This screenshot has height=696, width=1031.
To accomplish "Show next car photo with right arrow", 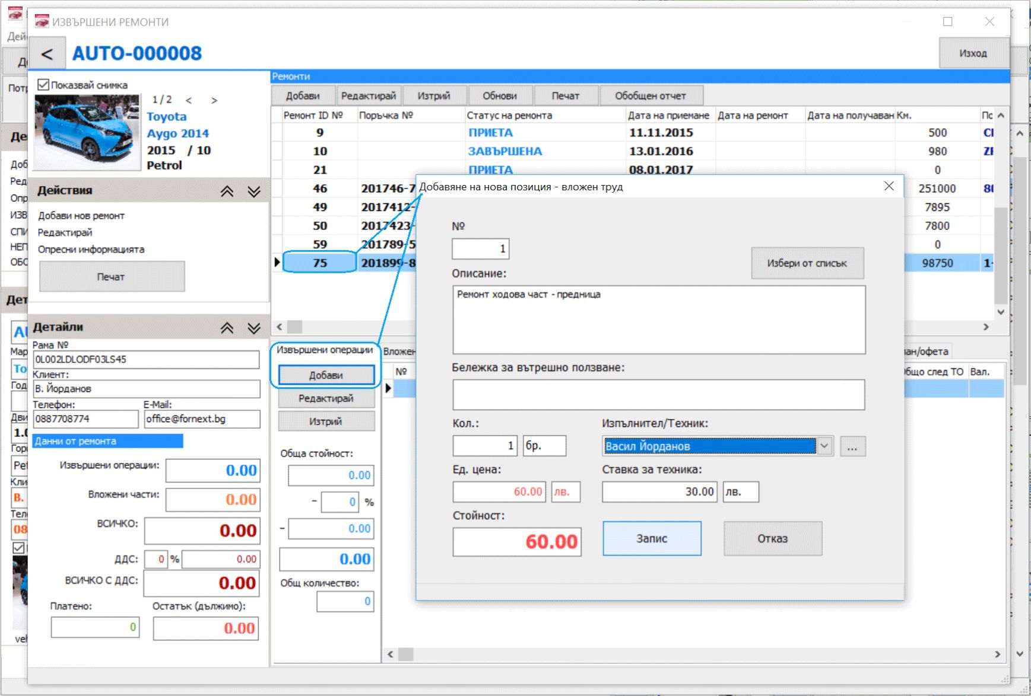I will pyautogui.click(x=214, y=100).
